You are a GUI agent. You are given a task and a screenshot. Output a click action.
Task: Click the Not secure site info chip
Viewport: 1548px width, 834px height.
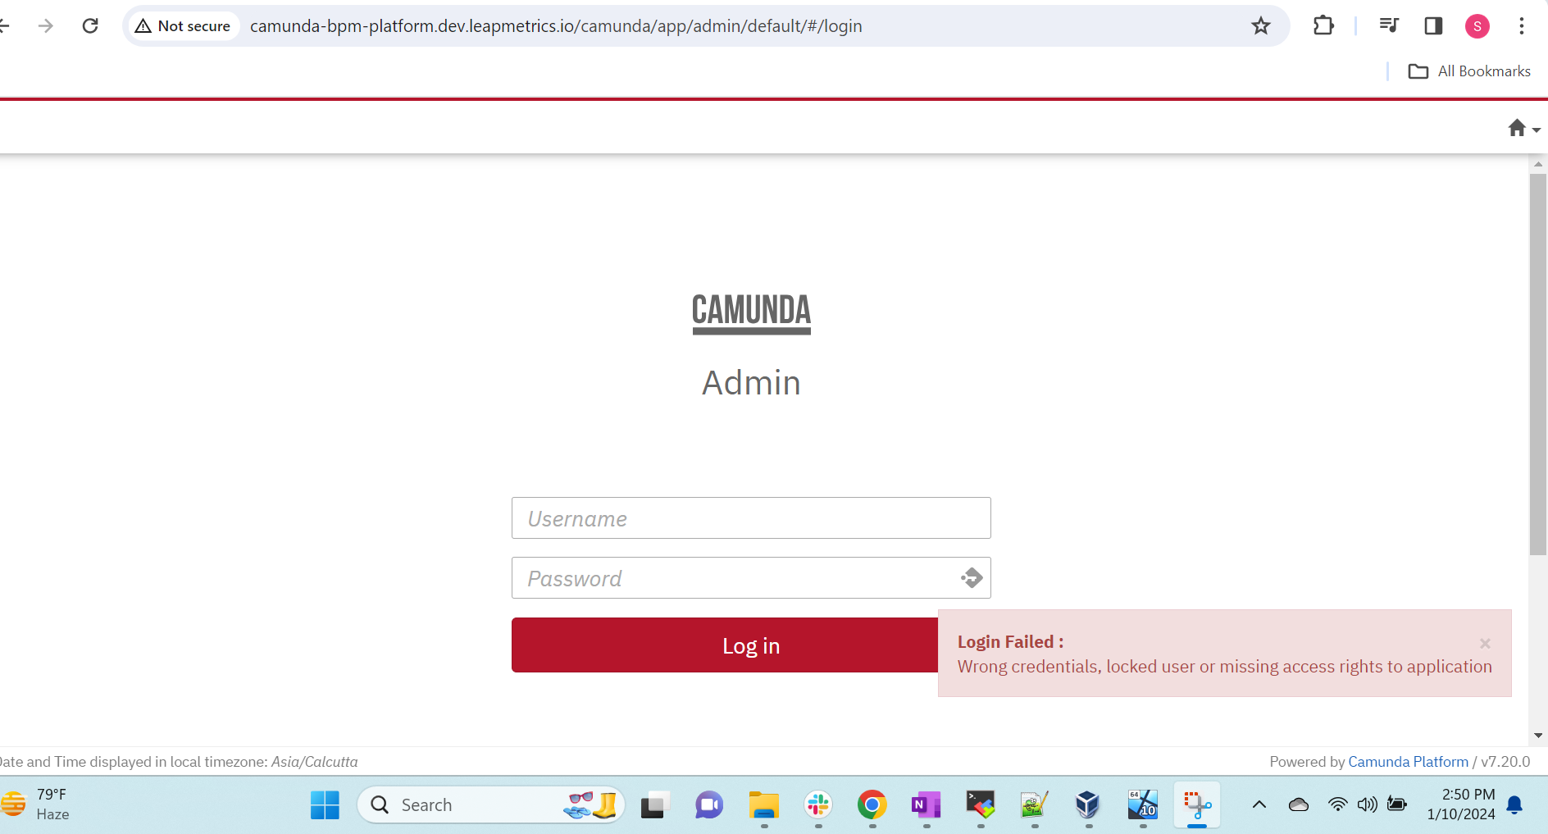pyautogui.click(x=183, y=25)
